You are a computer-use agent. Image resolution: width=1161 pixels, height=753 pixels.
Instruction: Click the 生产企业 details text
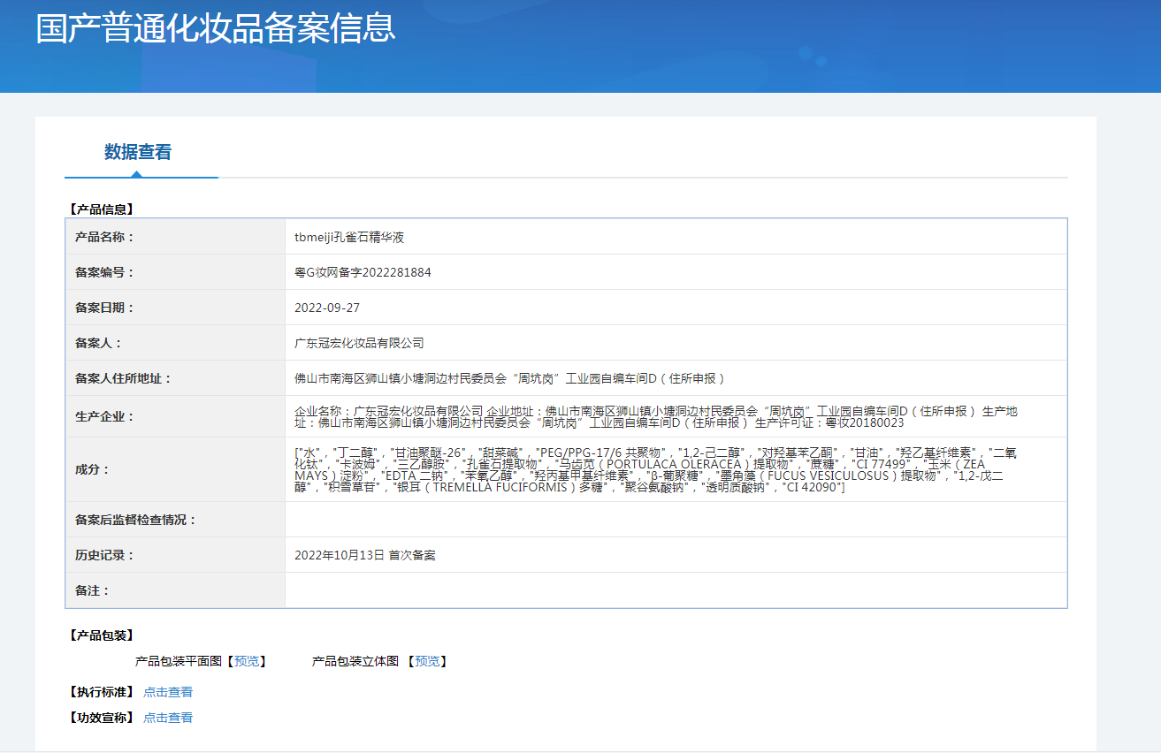tap(654, 416)
